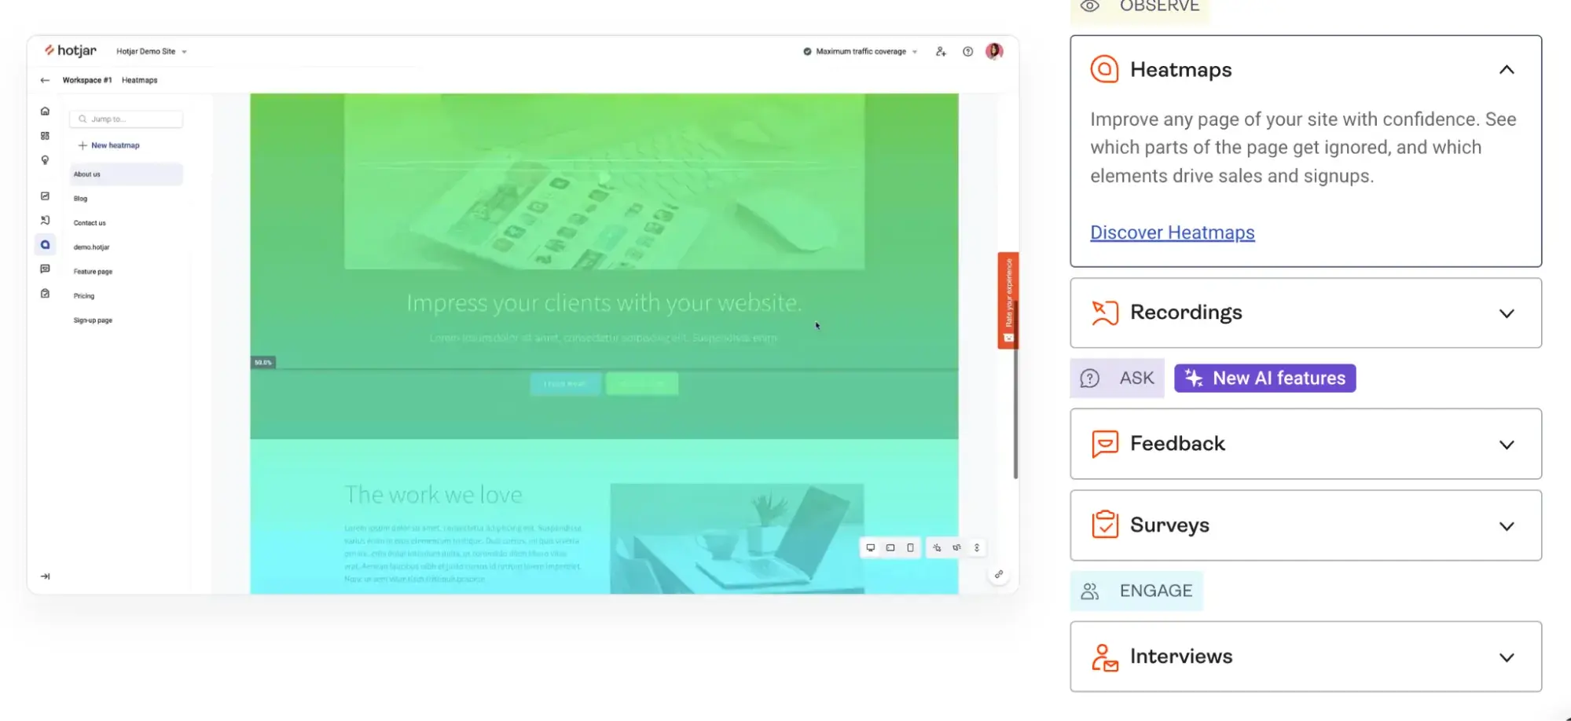The width and height of the screenshot is (1571, 721).
Task: Open the Recordings icon in the Hotjar sidebar
Action: point(45,221)
